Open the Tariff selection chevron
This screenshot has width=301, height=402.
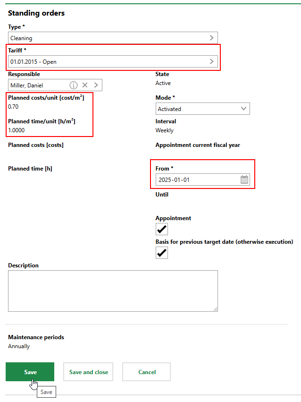[211, 61]
